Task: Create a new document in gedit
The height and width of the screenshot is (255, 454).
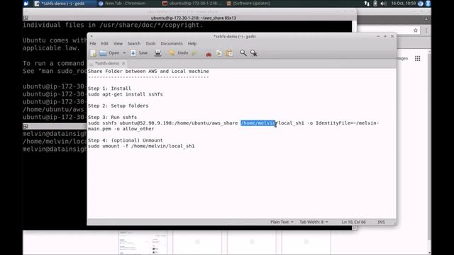Action: click(x=93, y=53)
